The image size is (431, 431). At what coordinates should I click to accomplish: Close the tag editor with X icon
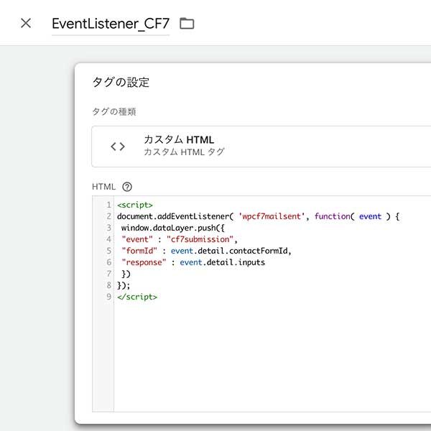click(x=26, y=24)
